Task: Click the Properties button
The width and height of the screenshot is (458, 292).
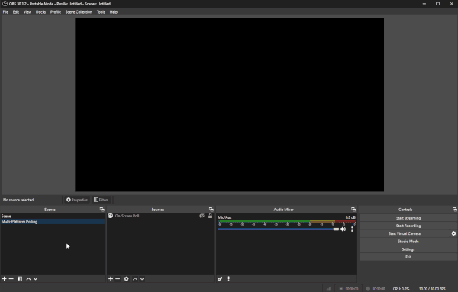Action: click(x=77, y=200)
